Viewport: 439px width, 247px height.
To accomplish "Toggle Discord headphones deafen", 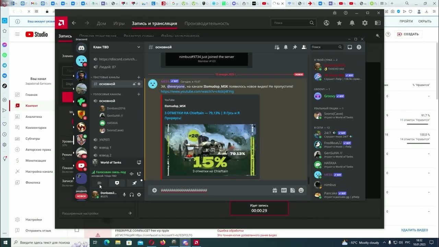I will [x=132, y=195].
